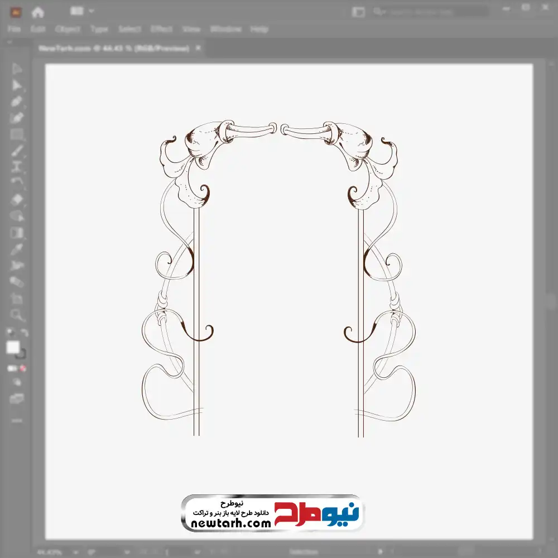
Task: Go to the Home screen icon
Action: point(37,12)
